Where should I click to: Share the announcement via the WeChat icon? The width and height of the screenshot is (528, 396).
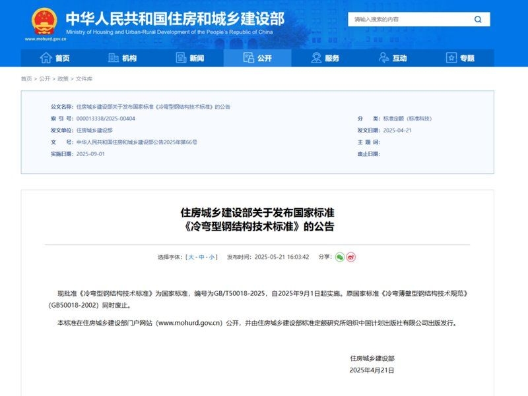click(x=339, y=257)
